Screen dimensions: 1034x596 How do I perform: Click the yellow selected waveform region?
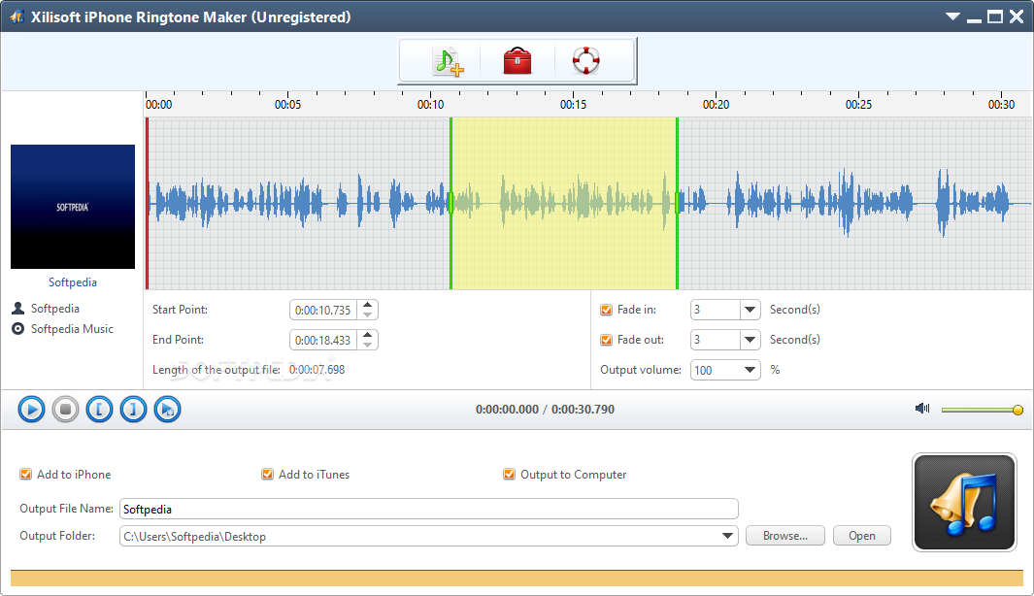pyautogui.click(x=564, y=203)
